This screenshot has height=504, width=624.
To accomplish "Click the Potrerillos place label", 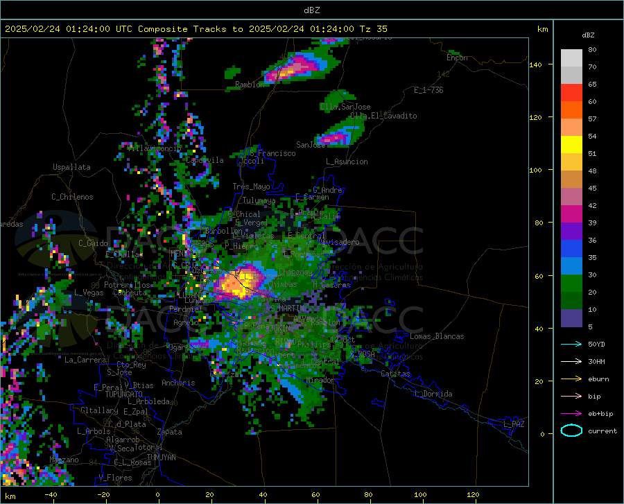I will 127,285.
